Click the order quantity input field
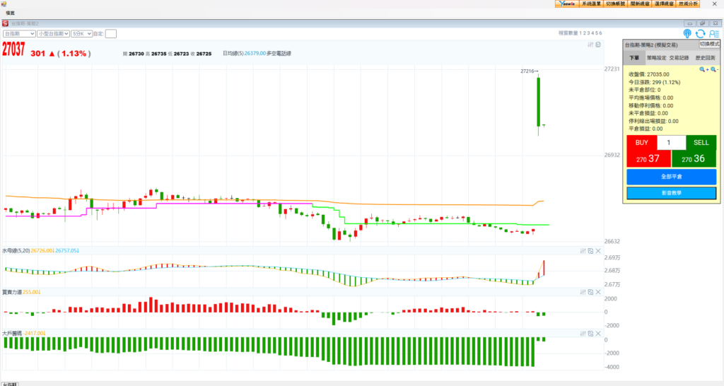724x386 pixels. 671,143
